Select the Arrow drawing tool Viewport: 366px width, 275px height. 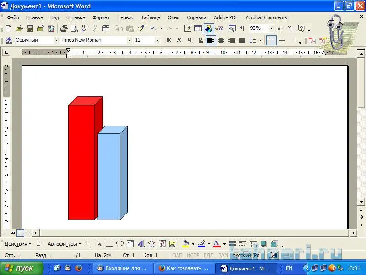pyautogui.click(x=99, y=244)
